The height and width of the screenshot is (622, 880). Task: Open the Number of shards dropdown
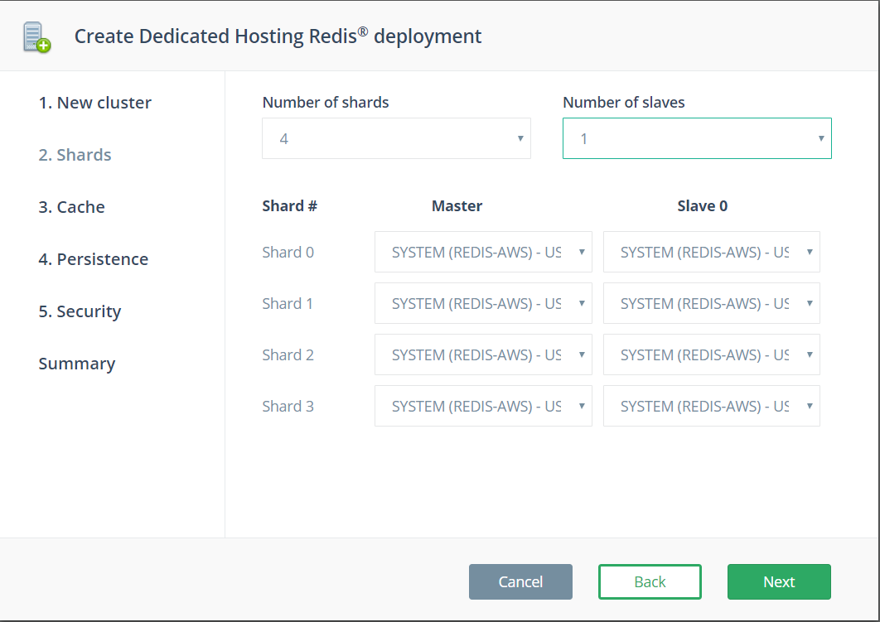(x=396, y=138)
